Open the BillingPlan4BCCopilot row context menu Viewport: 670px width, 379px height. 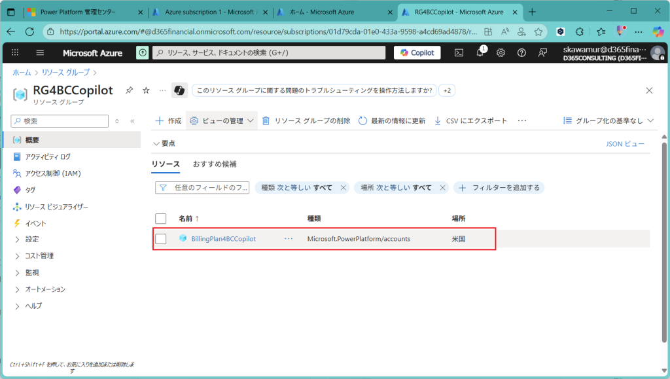tap(289, 239)
